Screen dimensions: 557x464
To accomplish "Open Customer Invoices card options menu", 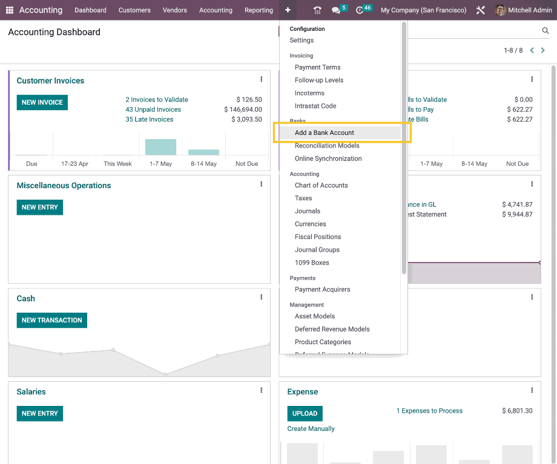I will [x=262, y=79].
